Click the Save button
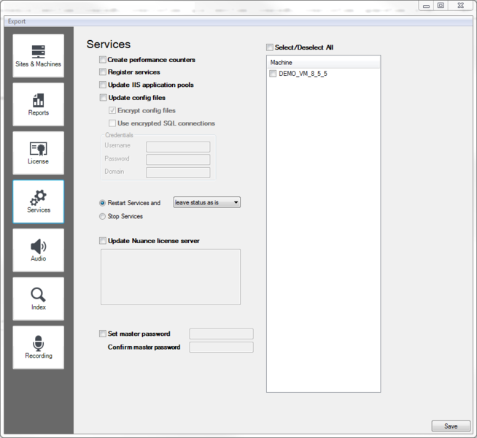Screen dimensions: 477x438 click(451, 426)
